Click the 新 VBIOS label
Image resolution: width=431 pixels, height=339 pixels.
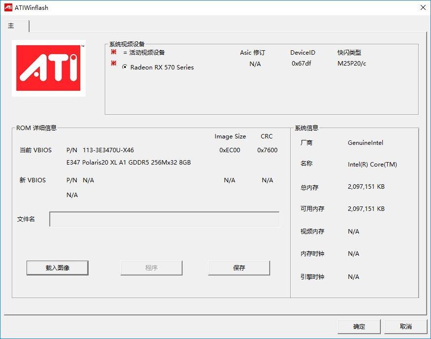click(x=32, y=180)
